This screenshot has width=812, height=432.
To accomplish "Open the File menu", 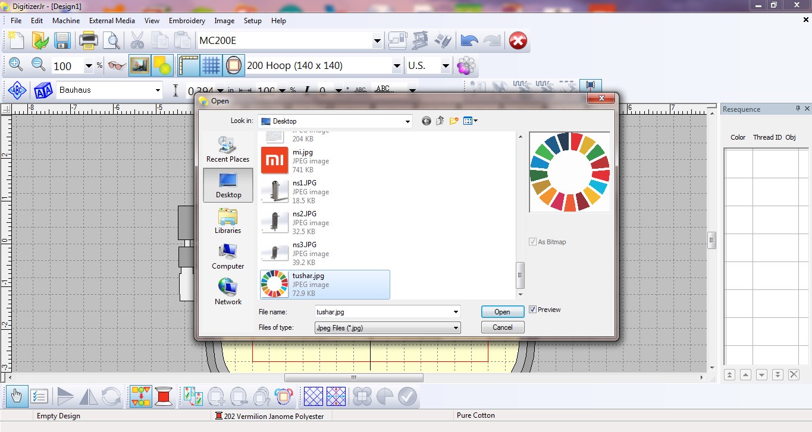I will click(x=16, y=21).
